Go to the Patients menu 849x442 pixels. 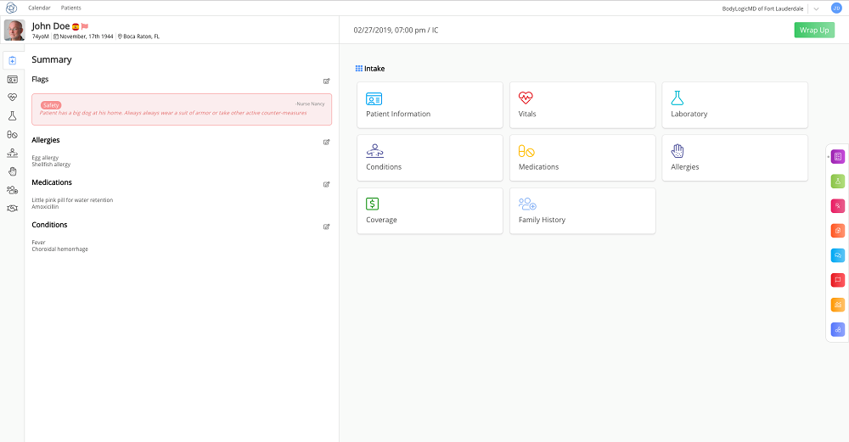pos(71,8)
